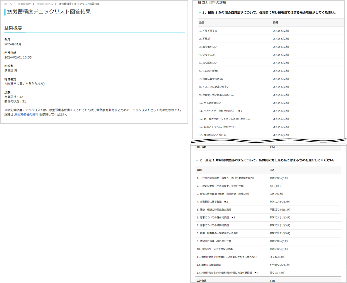This screenshot has height=283, width=347.
Task: Click row 2. 不安だ
Action: (x=271, y=39)
